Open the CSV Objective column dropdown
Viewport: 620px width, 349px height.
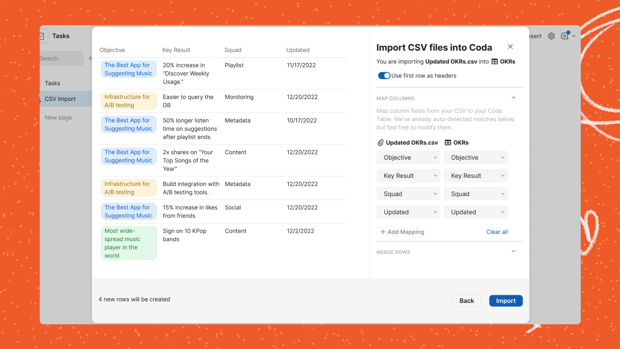(408, 158)
